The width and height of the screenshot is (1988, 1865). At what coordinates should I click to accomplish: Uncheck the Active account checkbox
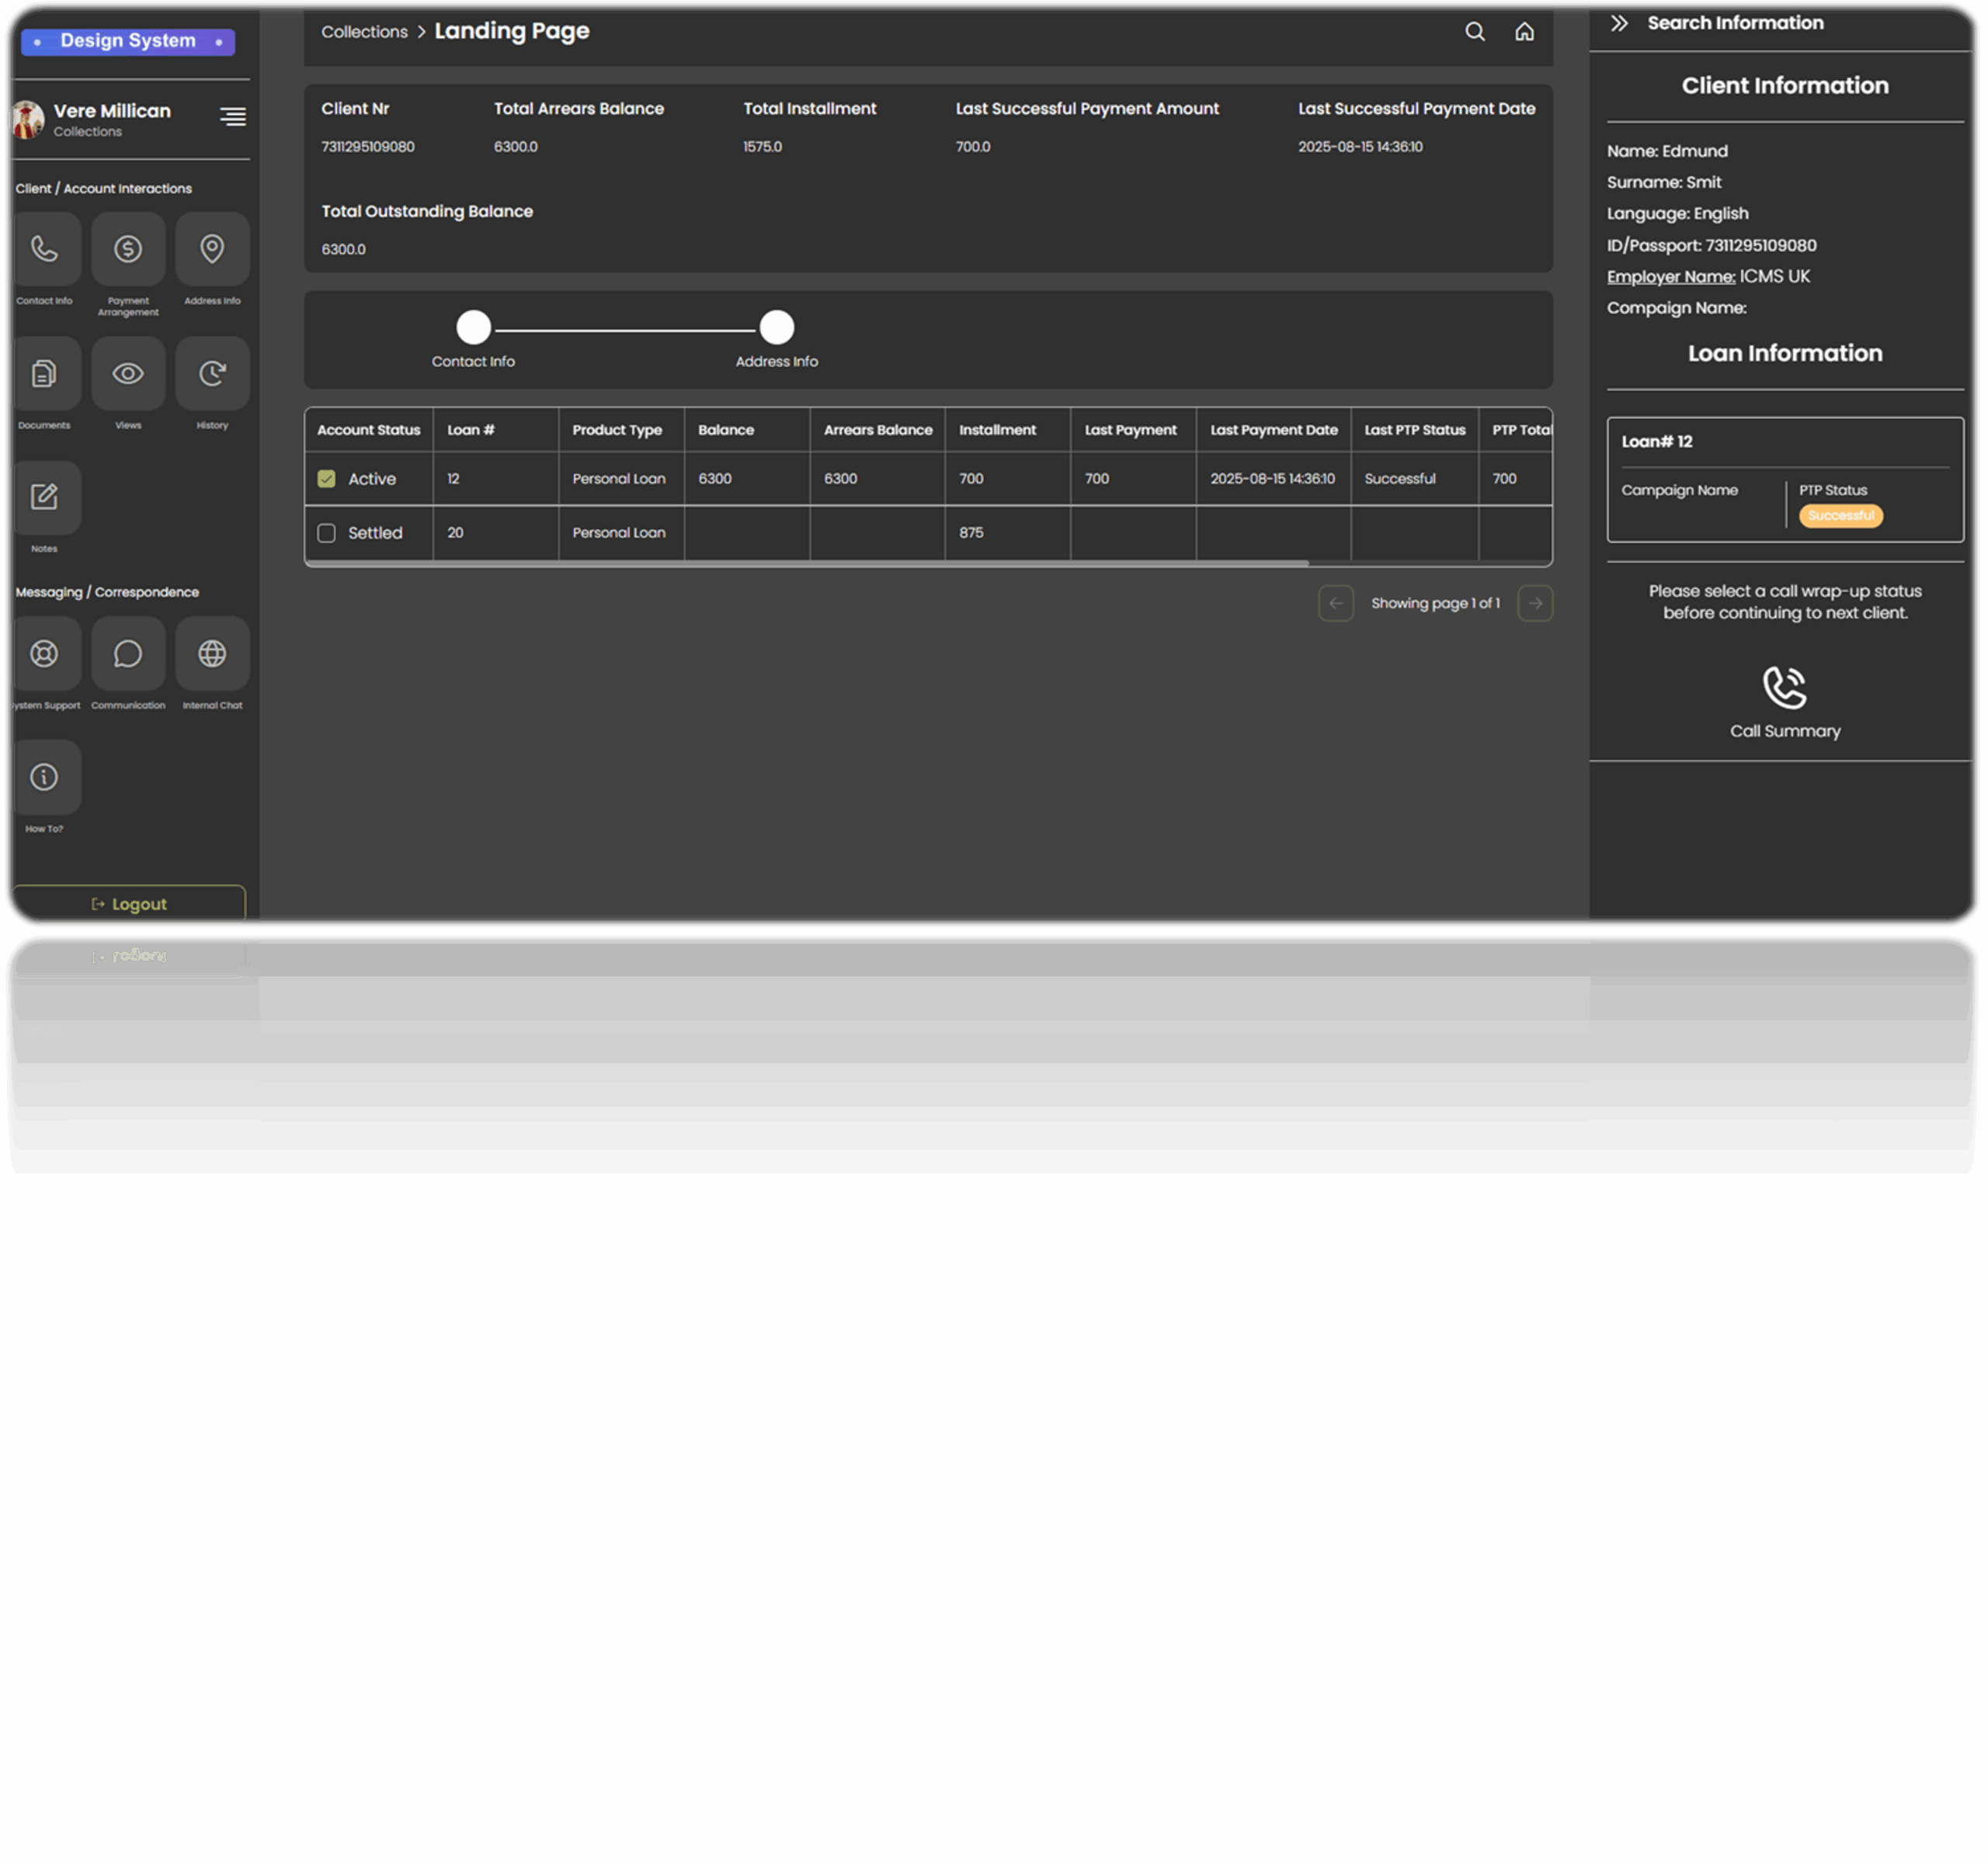326,479
